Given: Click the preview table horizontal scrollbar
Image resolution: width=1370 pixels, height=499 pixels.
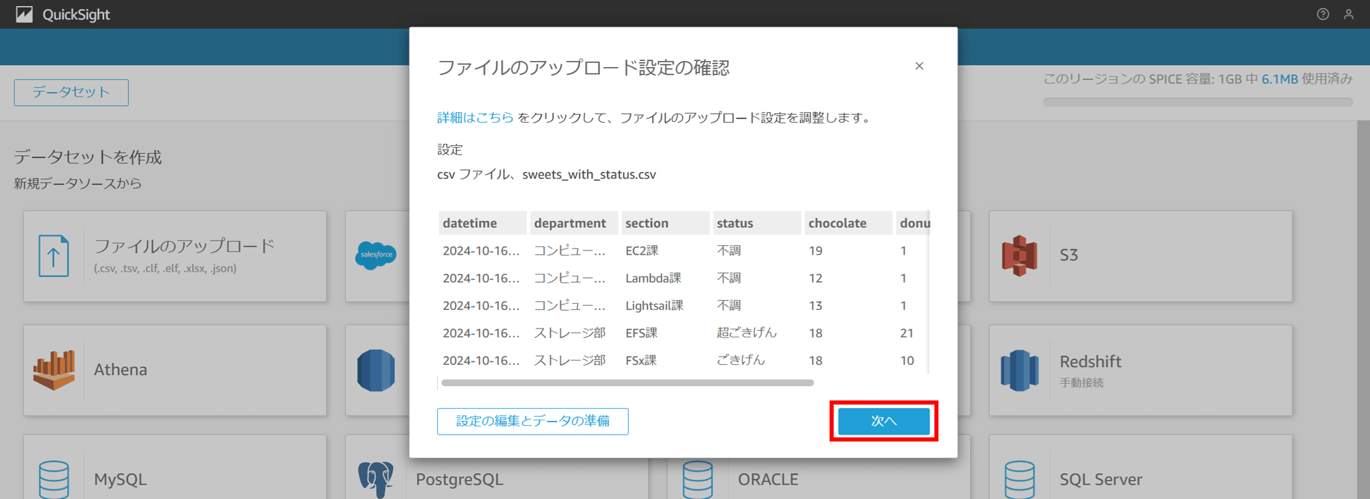Looking at the screenshot, I should click(x=627, y=383).
